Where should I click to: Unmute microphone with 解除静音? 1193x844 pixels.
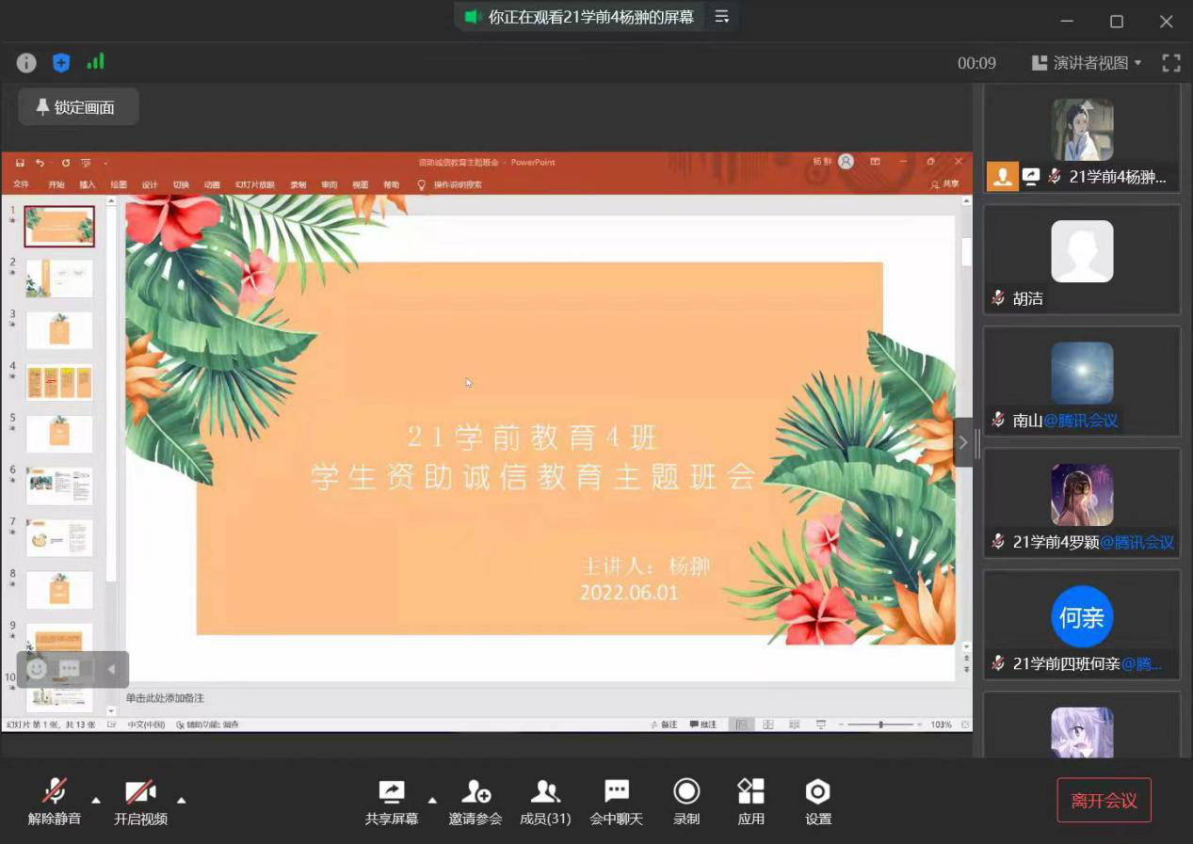[x=55, y=802]
